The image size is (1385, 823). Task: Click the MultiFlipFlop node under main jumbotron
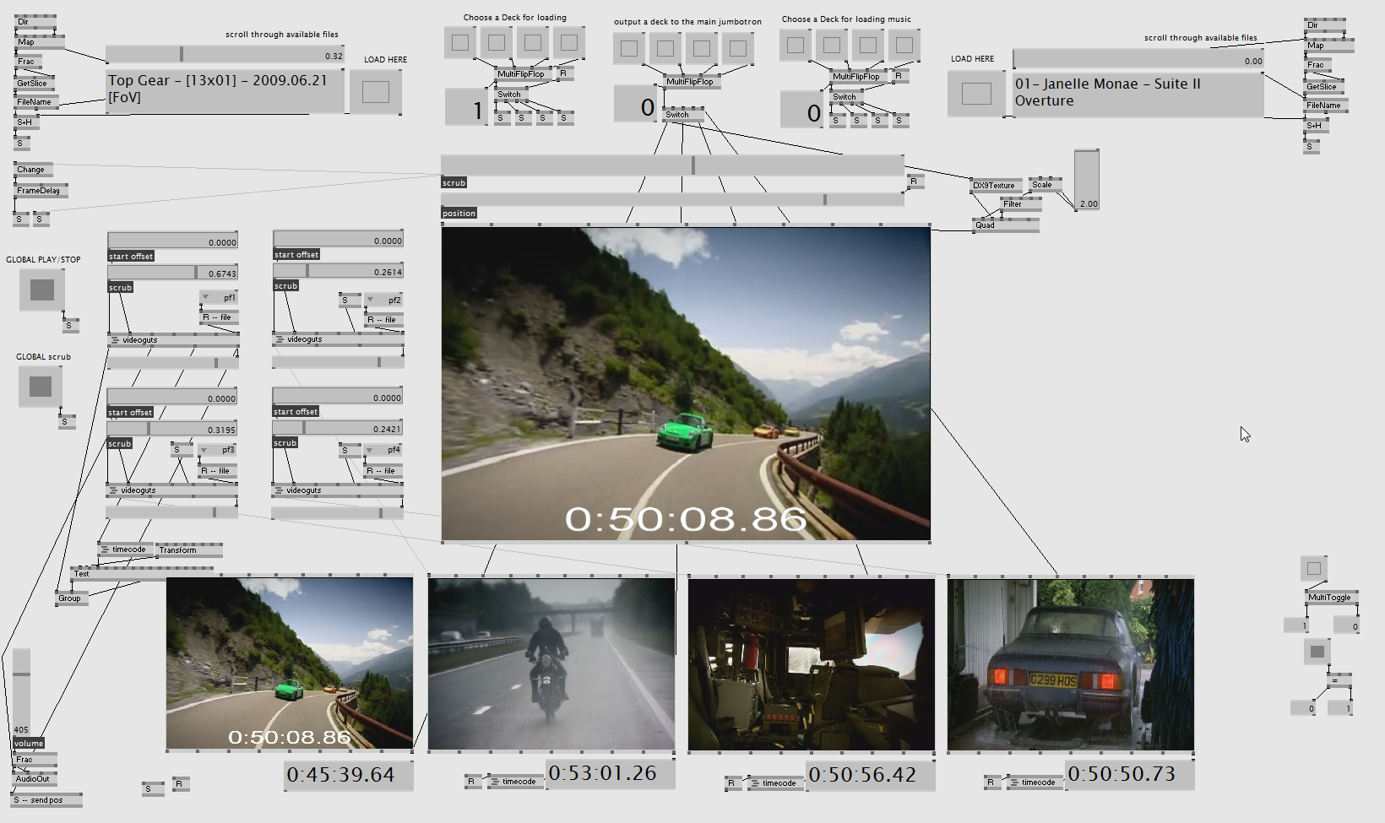[x=689, y=82]
